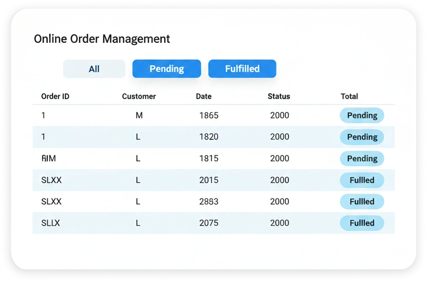Click the Pending badge in the 1820 row
This screenshot has width=427, height=282.
362,137
